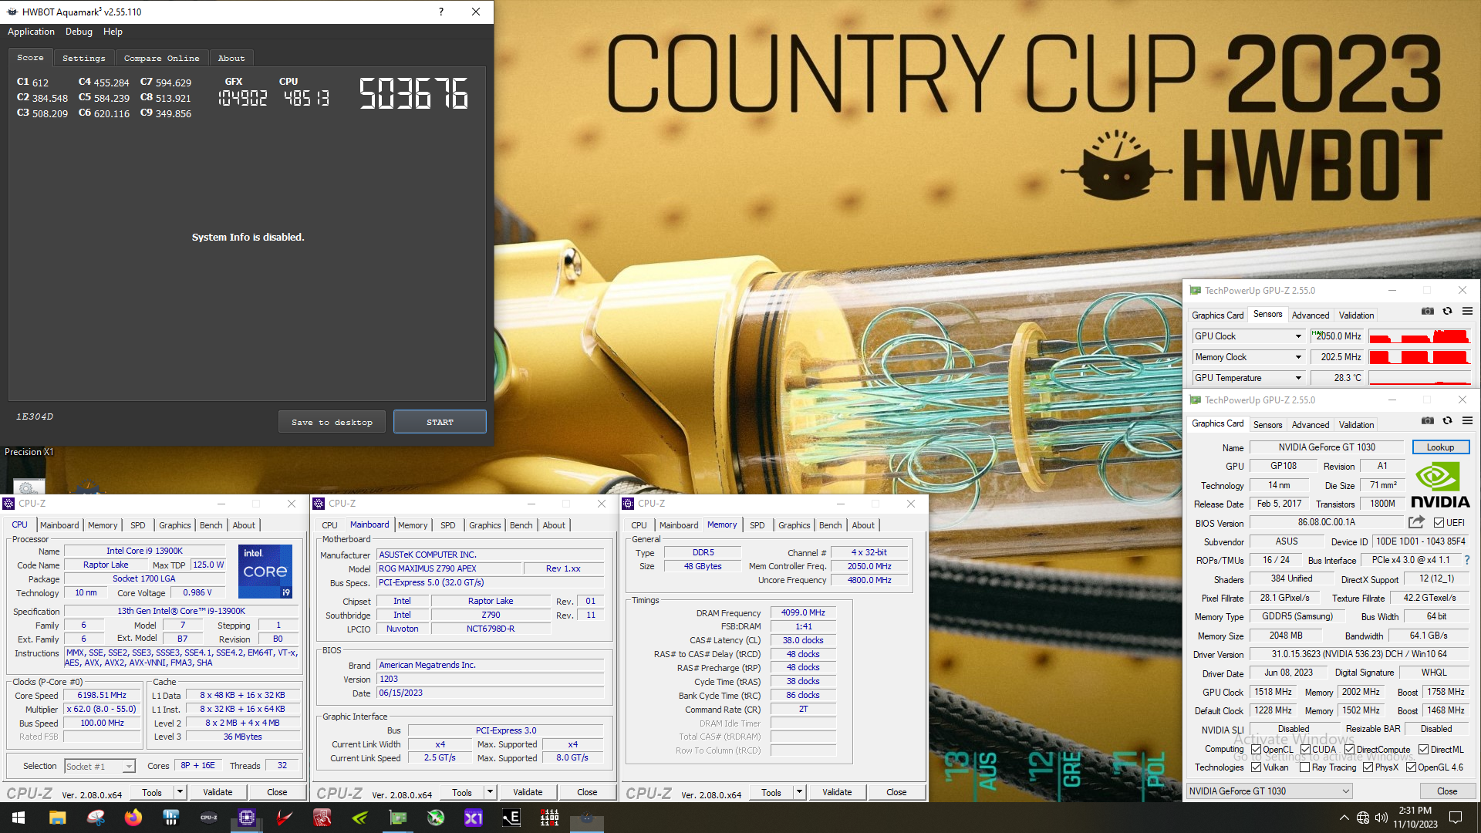Toggle CUDA checkbox in GPU-Z
Viewport: 1481px width, 833px height.
pyautogui.click(x=1305, y=750)
